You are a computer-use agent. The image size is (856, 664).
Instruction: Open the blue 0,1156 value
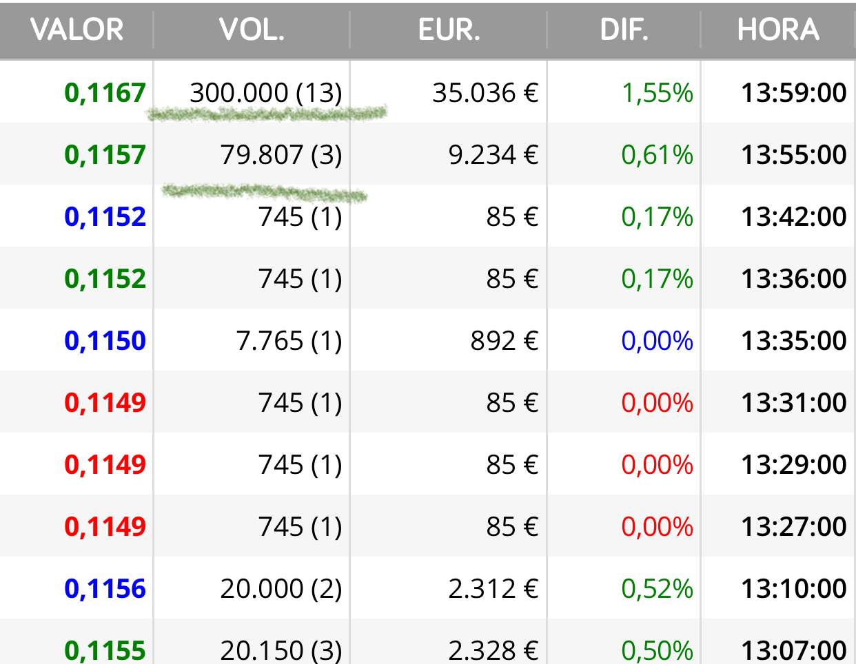pyautogui.click(x=105, y=589)
